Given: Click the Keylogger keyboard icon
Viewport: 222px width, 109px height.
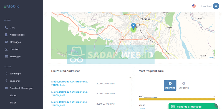Looking at the screenshot, I should 6,56.
